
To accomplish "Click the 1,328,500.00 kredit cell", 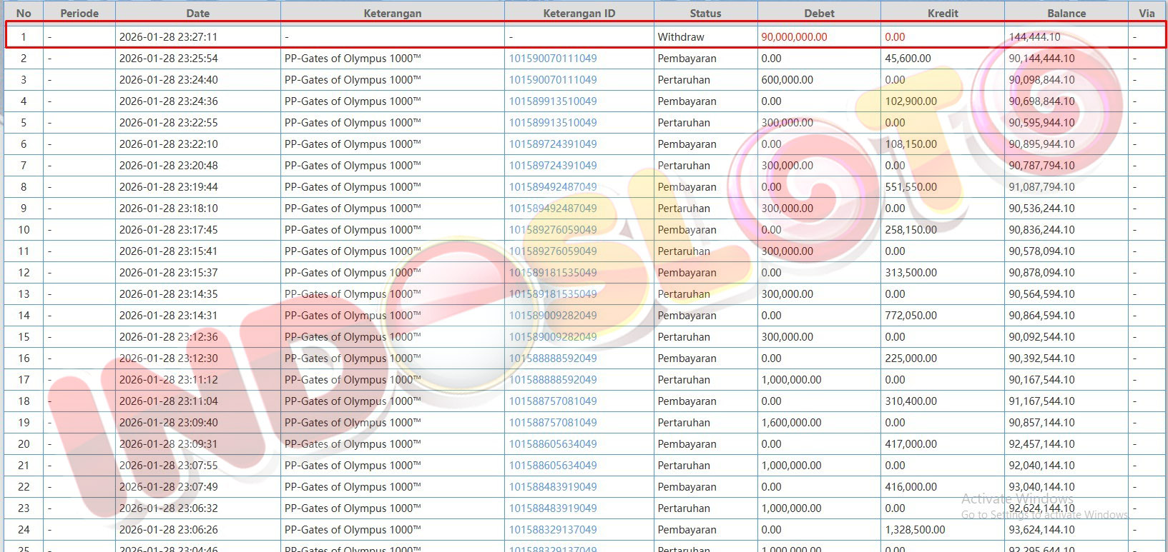I will (x=915, y=530).
